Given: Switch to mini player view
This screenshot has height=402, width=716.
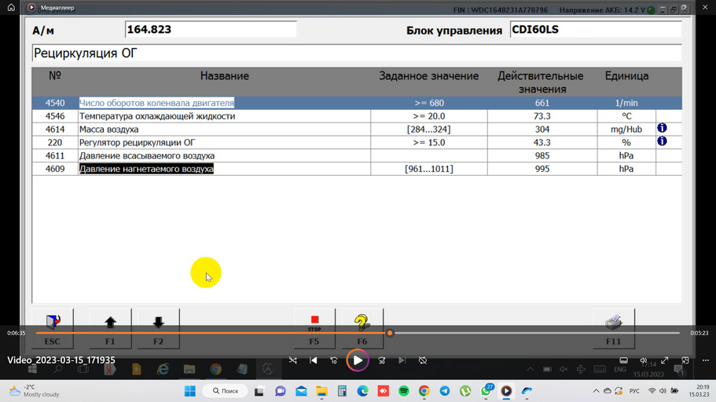Looking at the screenshot, I should pyautogui.click(x=685, y=360).
